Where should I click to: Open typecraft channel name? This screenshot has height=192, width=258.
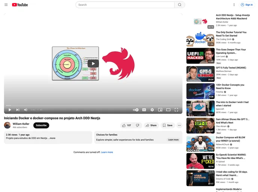[220, 109]
